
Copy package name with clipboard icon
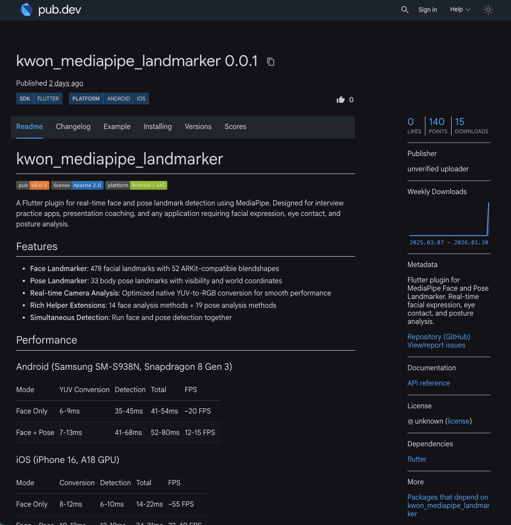coord(271,62)
